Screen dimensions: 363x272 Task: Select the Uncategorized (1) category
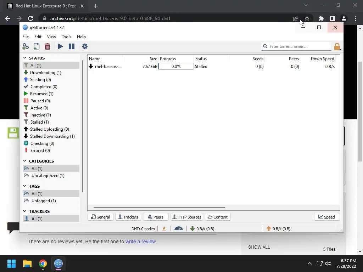51,176
